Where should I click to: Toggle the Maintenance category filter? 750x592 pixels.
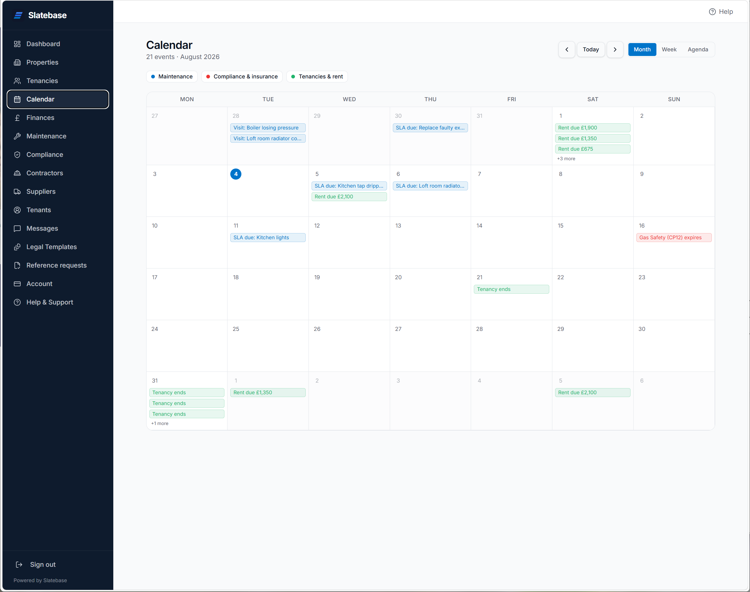click(x=172, y=77)
